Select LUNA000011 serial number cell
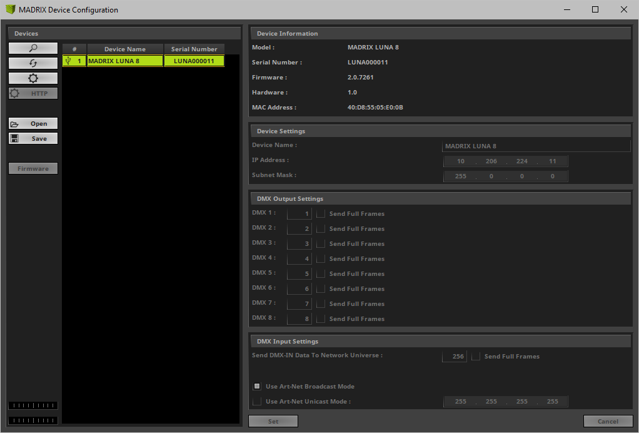Viewport: 639px width, 433px height. tap(194, 61)
